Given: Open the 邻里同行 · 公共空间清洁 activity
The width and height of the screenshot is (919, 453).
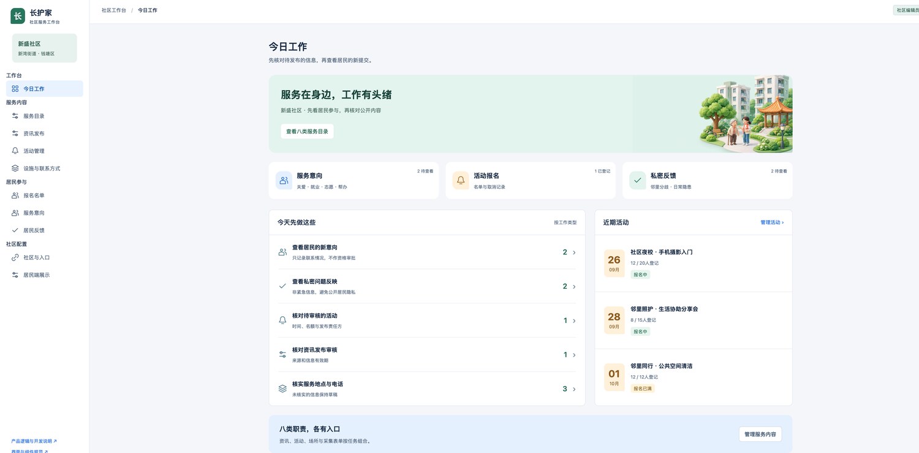Looking at the screenshot, I should [x=694, y=378].
